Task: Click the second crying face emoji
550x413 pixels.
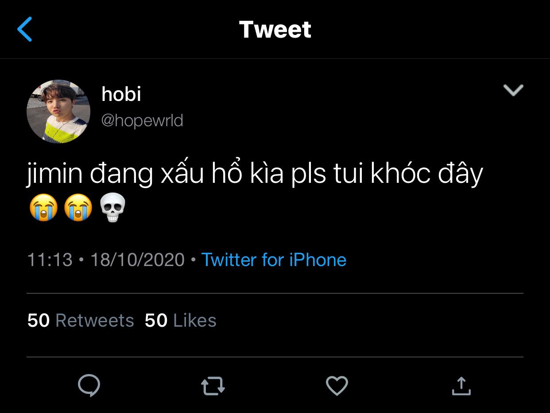Action: (x=78, y=208)
